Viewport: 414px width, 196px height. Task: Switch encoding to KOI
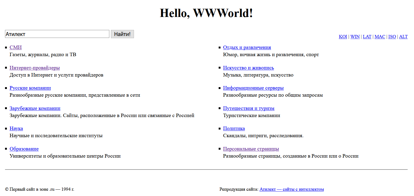[x=343, y=37]
